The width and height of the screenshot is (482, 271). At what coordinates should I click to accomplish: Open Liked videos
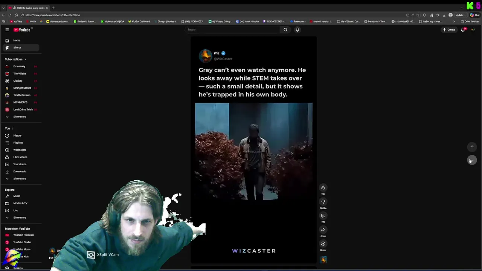pyautogui.click(x=21, y=157)
